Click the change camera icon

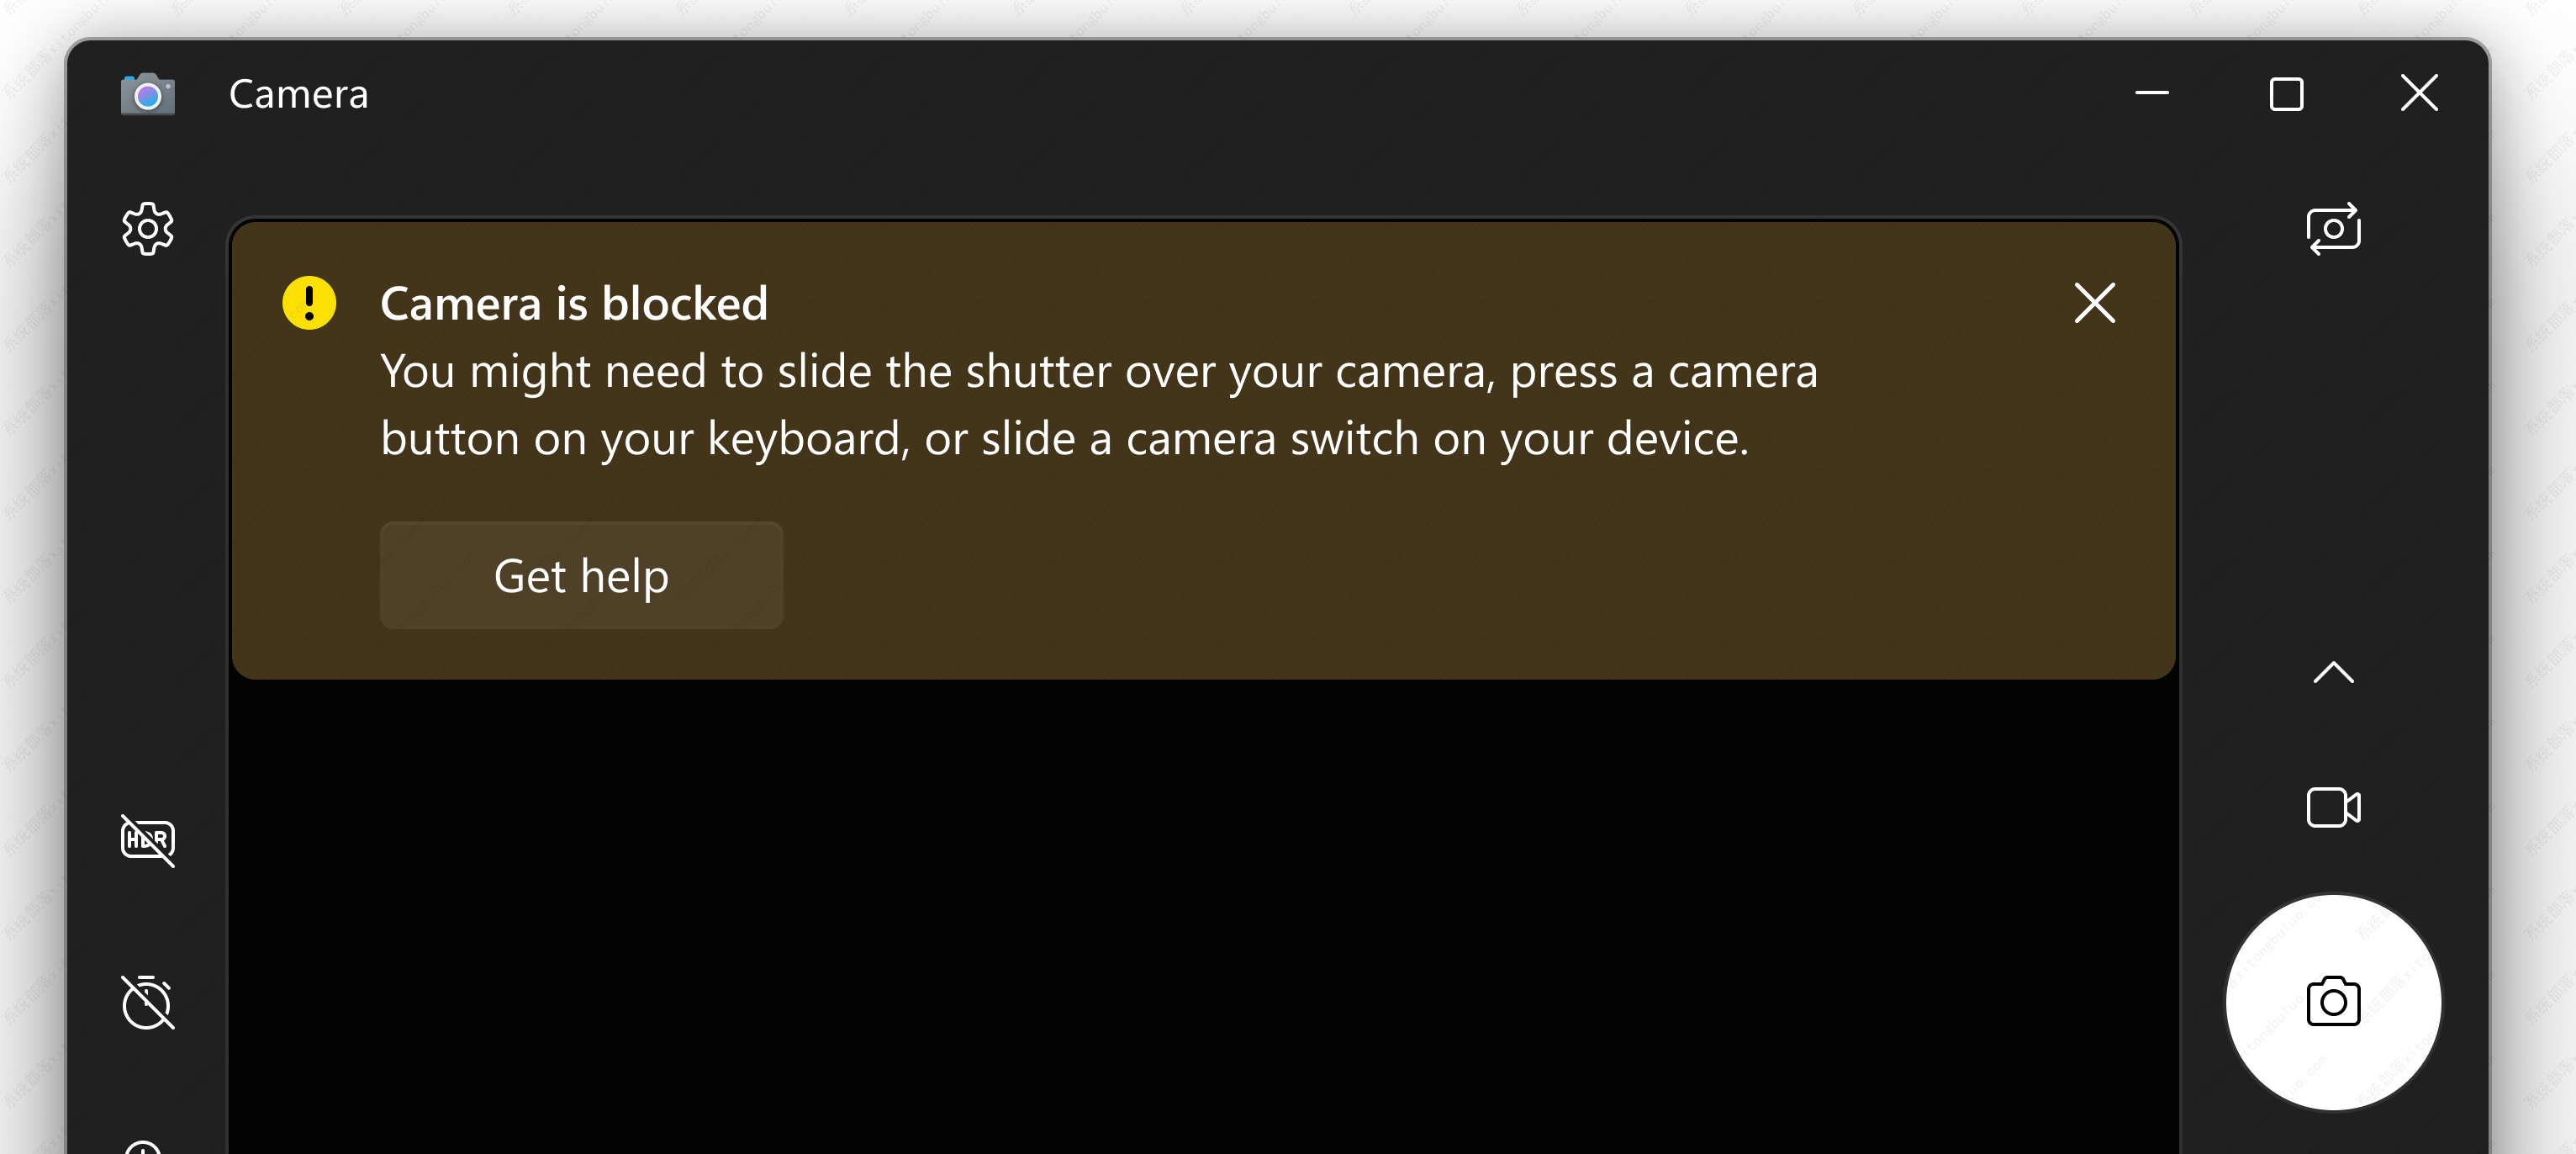[2333, 229]
